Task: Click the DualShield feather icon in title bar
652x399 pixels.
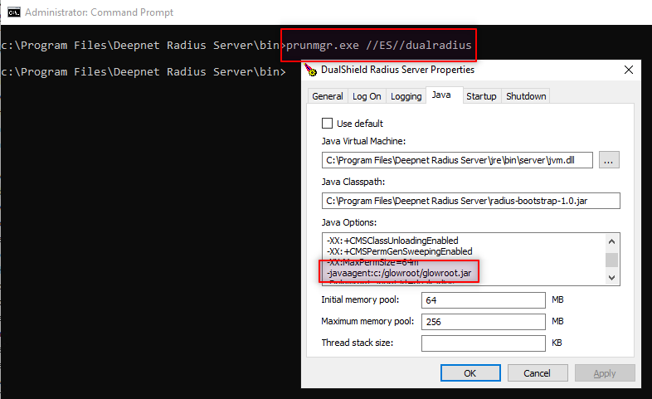Action: (x=309, y=71)
